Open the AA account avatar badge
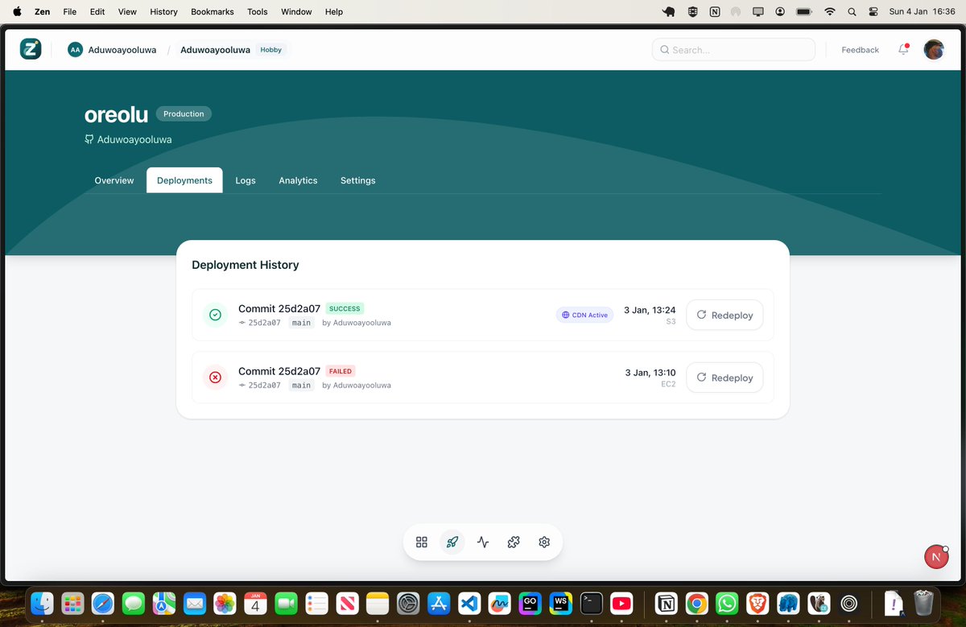 [75, 50]
